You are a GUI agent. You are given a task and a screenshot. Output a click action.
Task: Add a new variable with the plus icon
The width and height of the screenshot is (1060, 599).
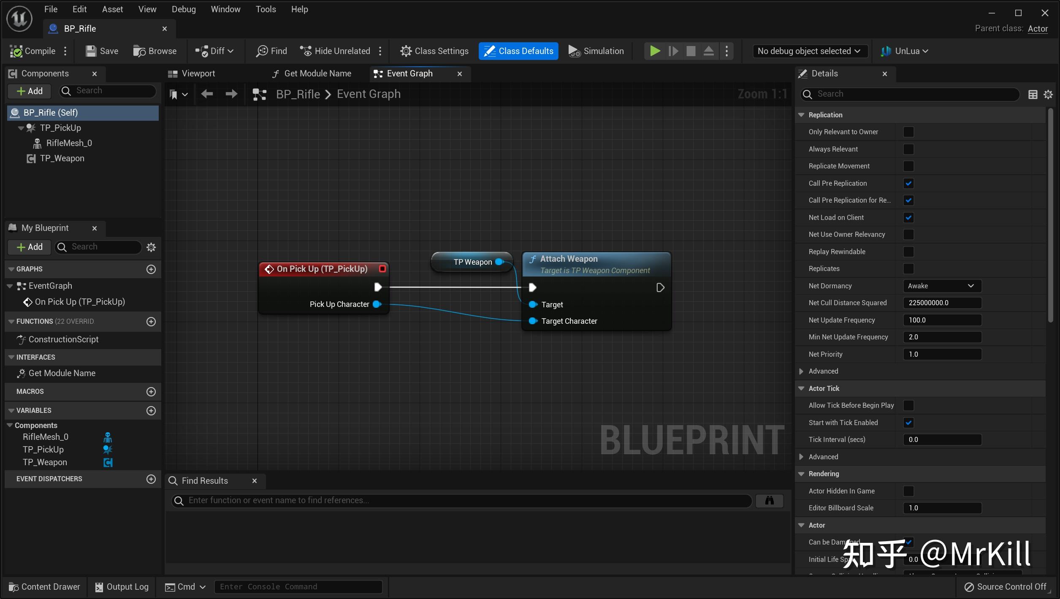(x=151, y=411)
